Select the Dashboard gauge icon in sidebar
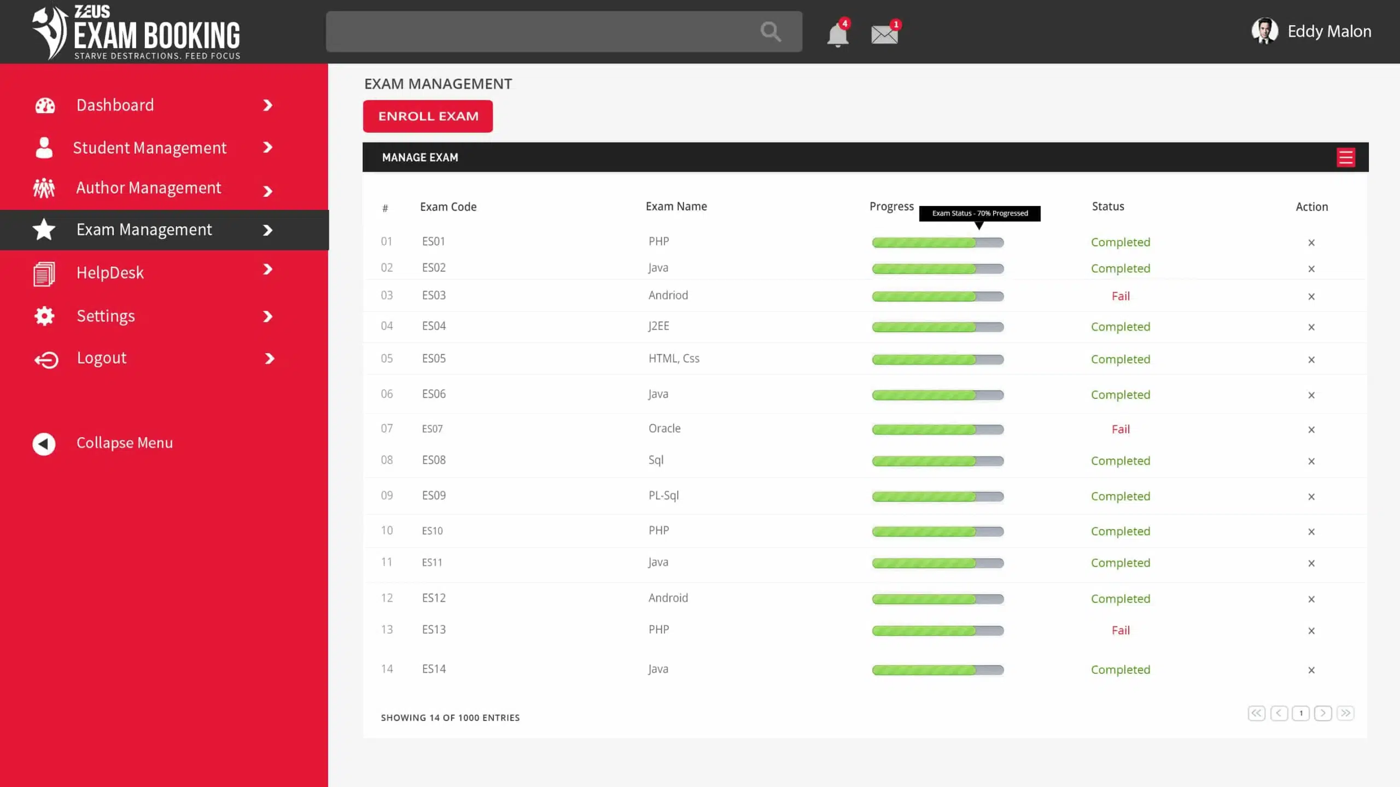Image resolution: width=1400 pixels, height=787 pixels. tap(44, 105)
